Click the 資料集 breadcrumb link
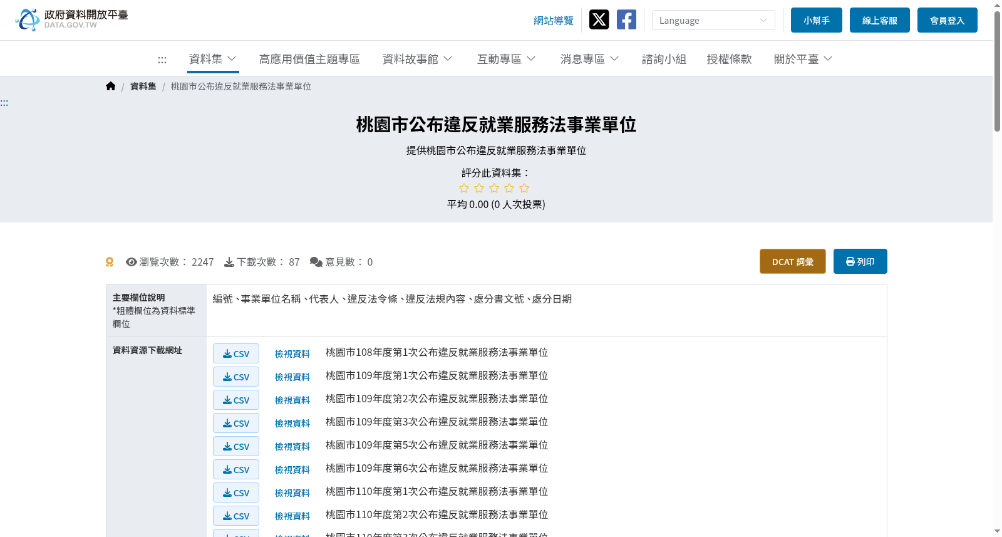1002x537 pixels. 143,86
